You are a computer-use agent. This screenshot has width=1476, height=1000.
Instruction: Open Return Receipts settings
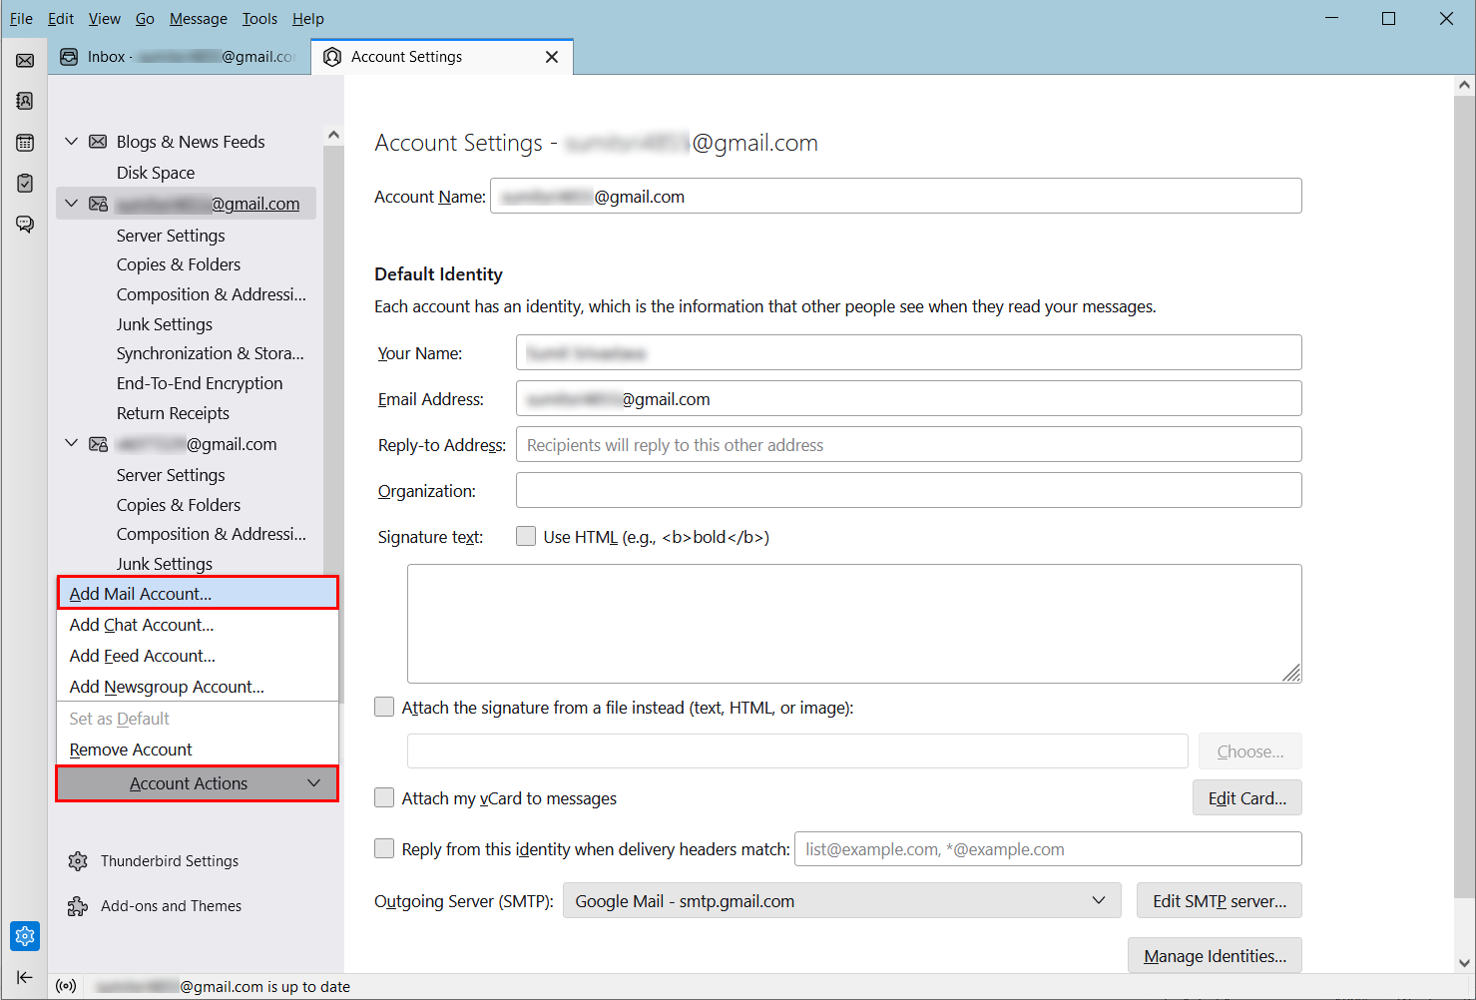(173, 413)
